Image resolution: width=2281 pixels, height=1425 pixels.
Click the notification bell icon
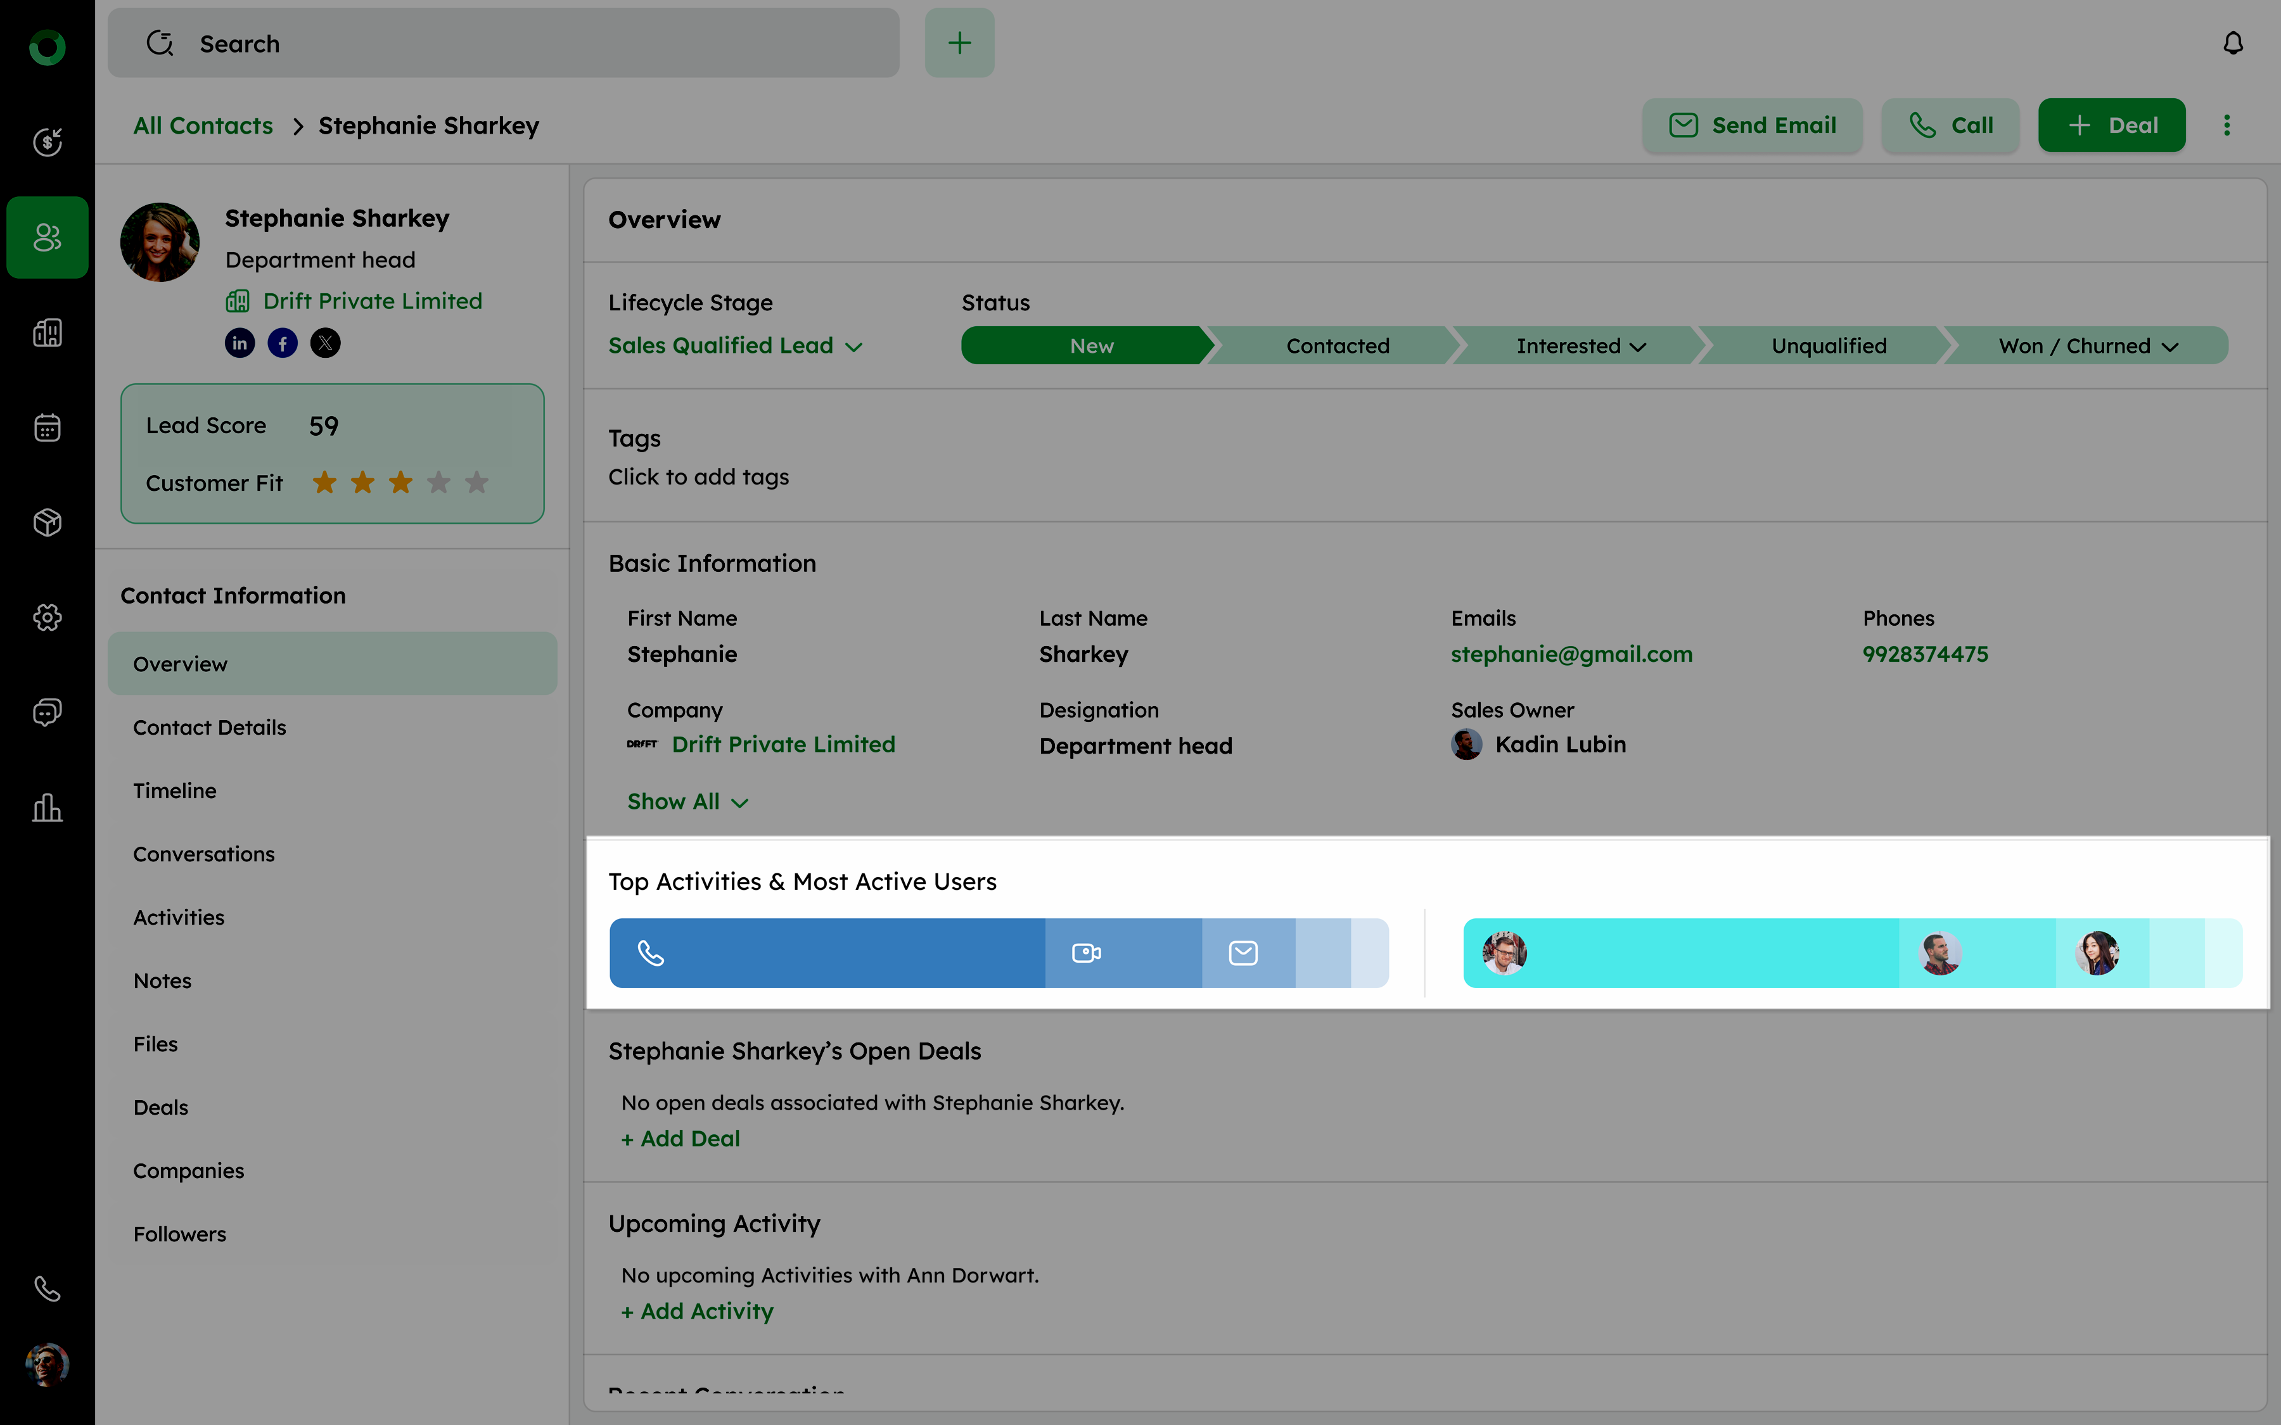pyautogui.click(x=2233, y=43)
